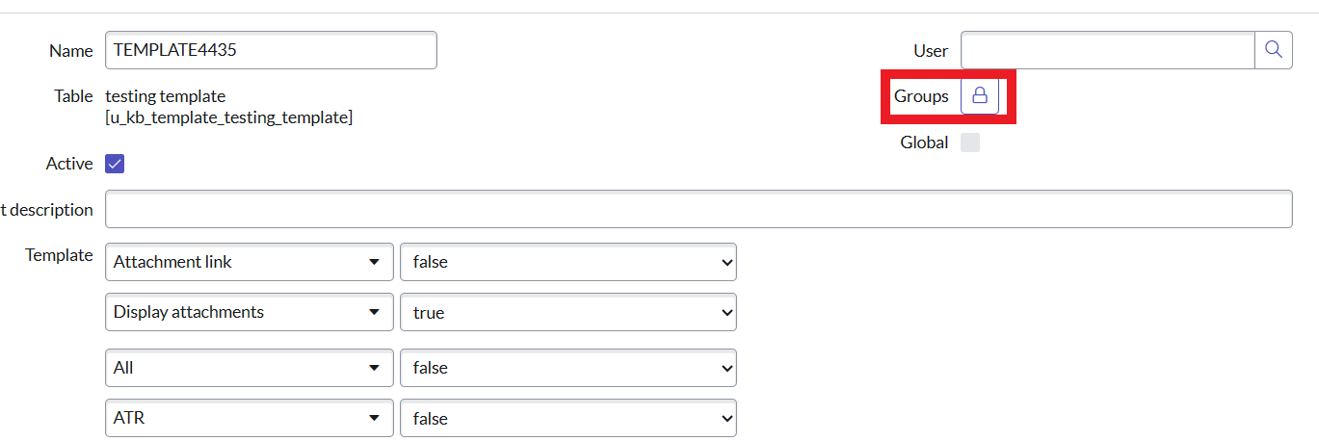
Task: Open the true value dropdown for Display attachments
Action: pos(567,312)
